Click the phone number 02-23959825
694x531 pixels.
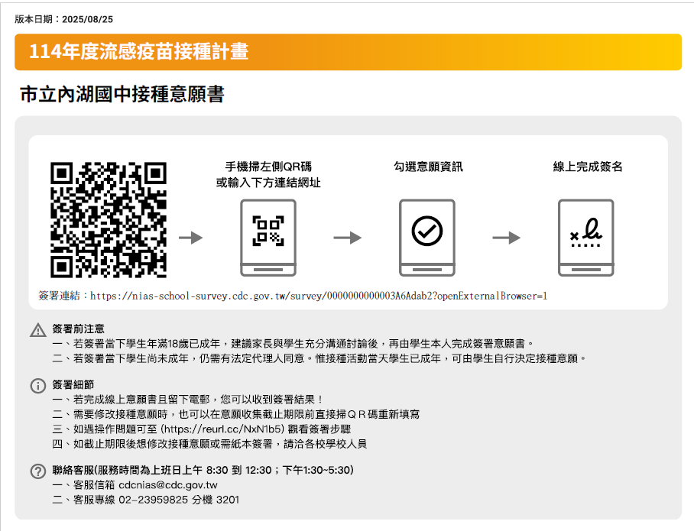(153, 500)
